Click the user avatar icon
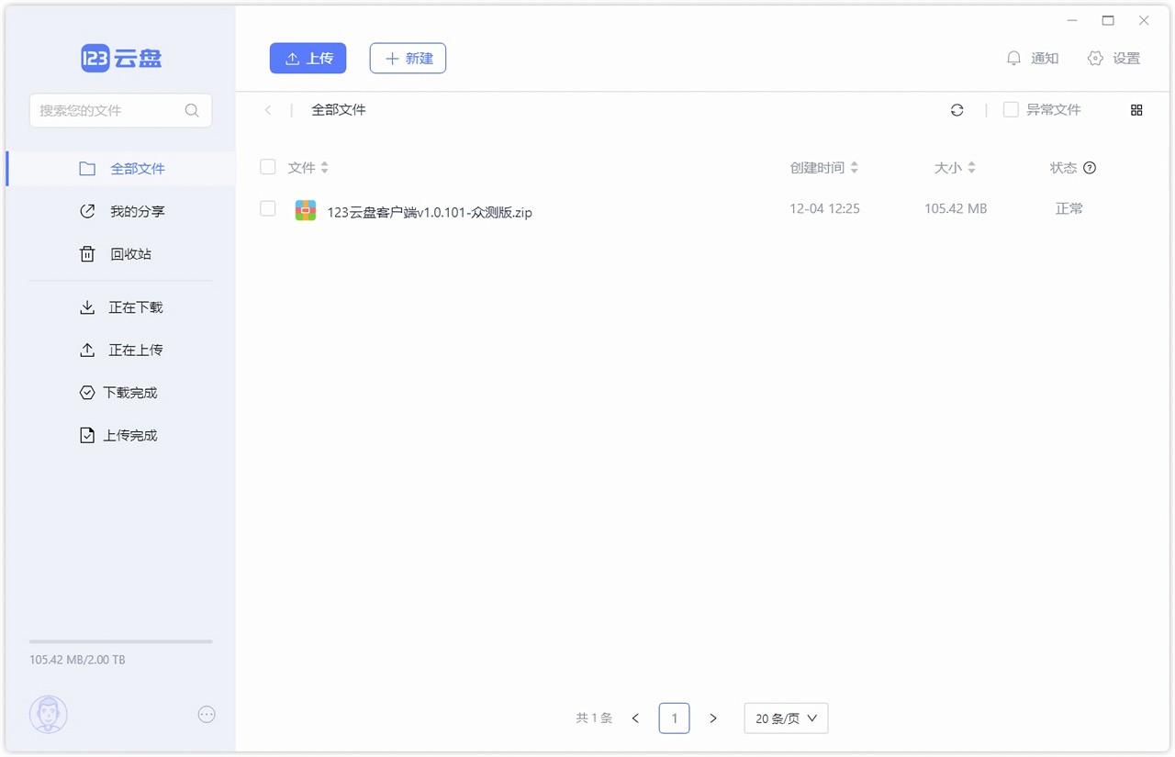 point(49,714)
